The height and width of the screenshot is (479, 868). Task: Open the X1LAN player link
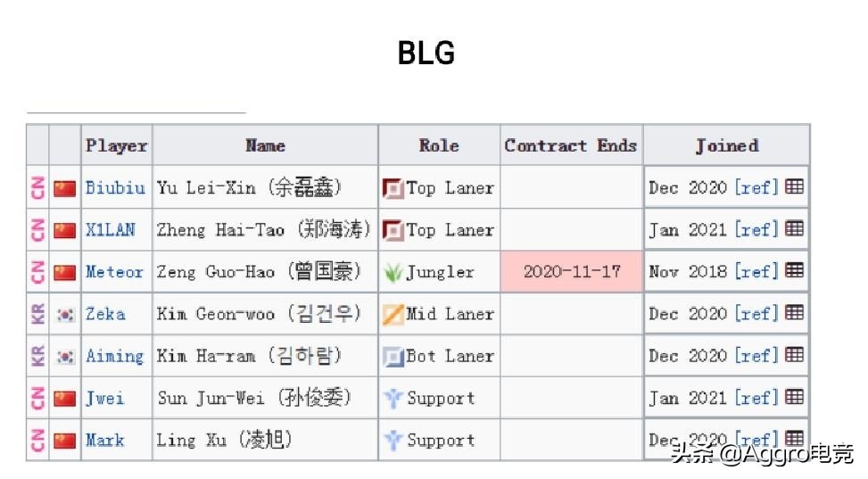coord(110,229)
